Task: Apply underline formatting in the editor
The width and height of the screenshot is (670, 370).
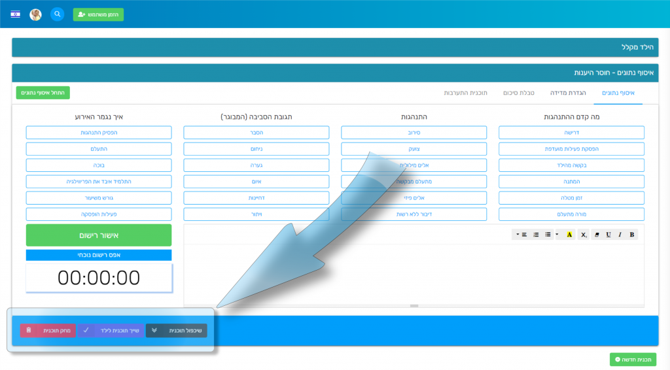Action: (608, 235)
